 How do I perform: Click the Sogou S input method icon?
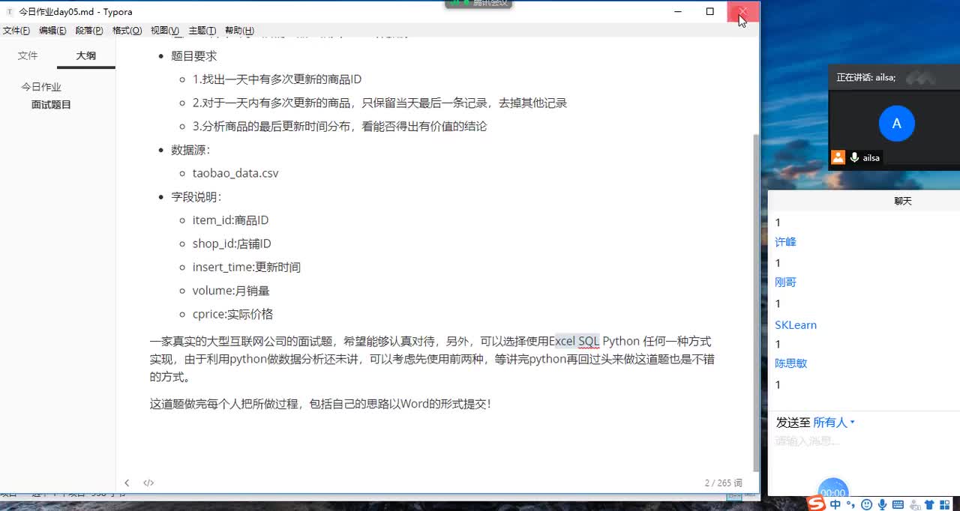(816, 504)
